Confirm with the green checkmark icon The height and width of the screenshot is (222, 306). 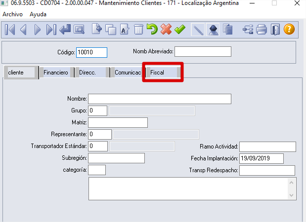tap(180, 29)
